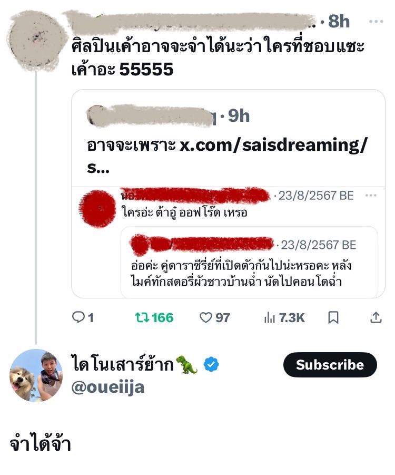View analytics bar chart icon 7.3K
This screenshot has width=395, height=475.
[284, 318]
